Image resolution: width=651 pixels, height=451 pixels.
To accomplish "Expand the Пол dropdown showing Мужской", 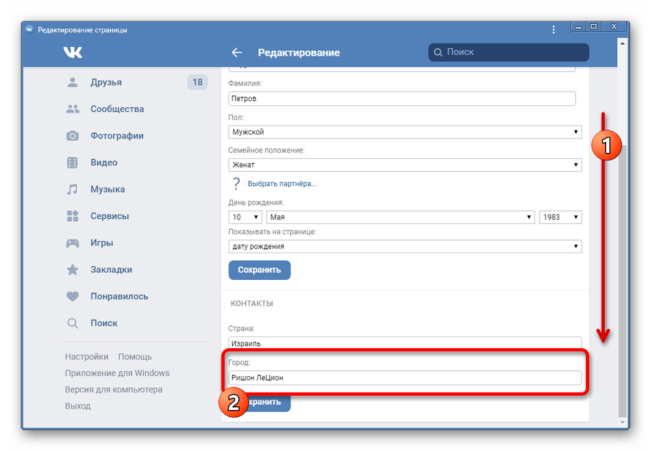I will 405,132.
